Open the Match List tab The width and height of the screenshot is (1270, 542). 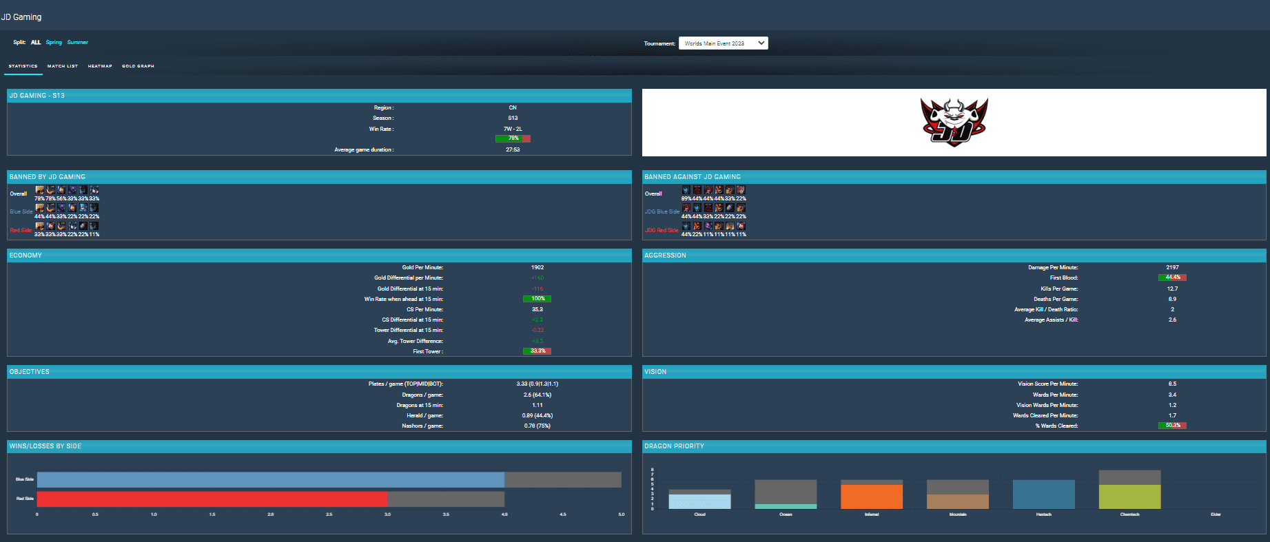[x=63, y=66]
